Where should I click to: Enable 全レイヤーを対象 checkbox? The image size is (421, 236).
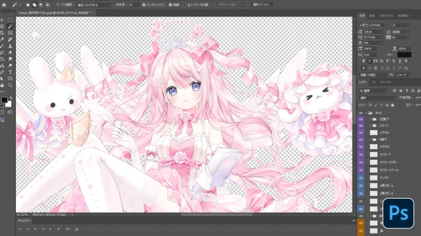point(184,5)
